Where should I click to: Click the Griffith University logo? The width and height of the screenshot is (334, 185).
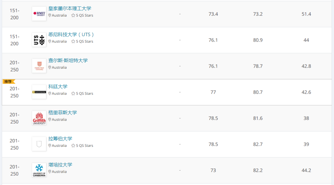[x=39, y=118]
